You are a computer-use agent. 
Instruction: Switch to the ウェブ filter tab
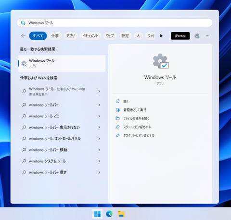click(x=110, y=36)
